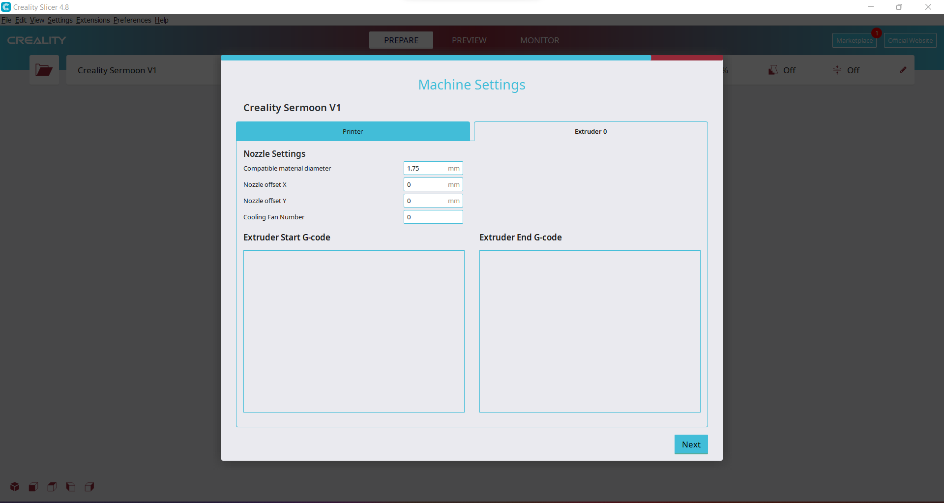Switch to the PREPARE stage tab
944x503 pixels.
[401, 40]
